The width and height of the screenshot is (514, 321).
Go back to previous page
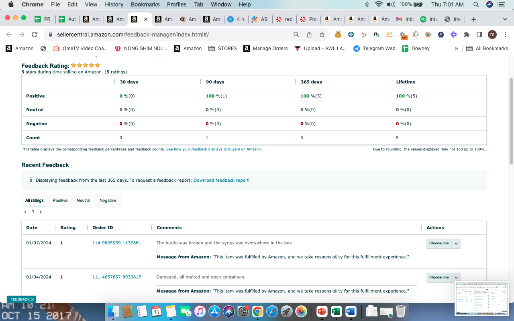(9, 35)
